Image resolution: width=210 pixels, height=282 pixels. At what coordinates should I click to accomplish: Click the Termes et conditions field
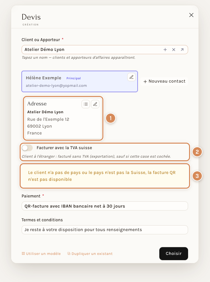point(105,230)
